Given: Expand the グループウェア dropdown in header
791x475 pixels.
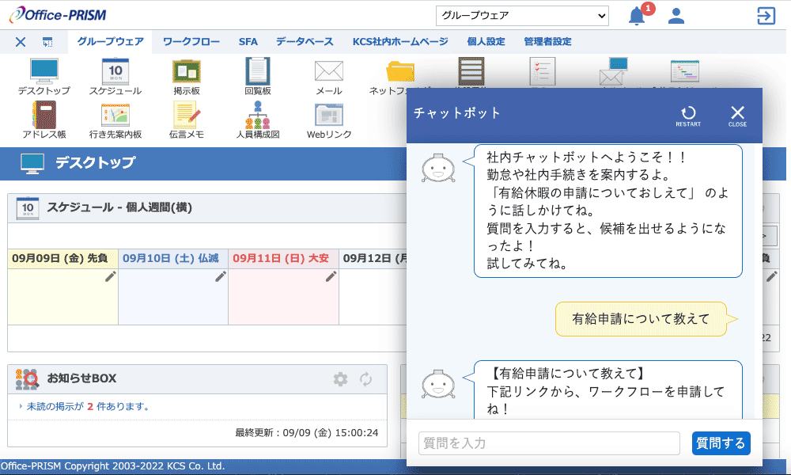Looking at the screenshot, I should [522, 16].
